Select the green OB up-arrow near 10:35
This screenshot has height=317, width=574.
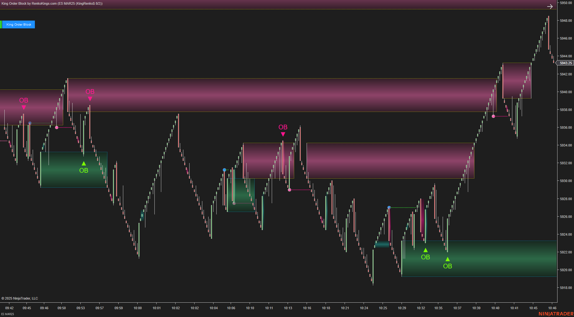pos(447,259)
